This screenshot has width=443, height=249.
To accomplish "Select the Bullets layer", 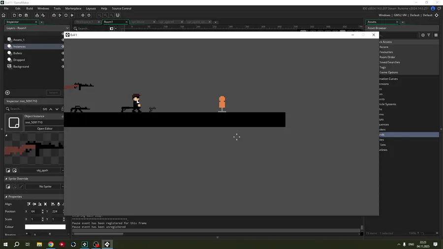I will pyautogui.click(x=34, y=53).
